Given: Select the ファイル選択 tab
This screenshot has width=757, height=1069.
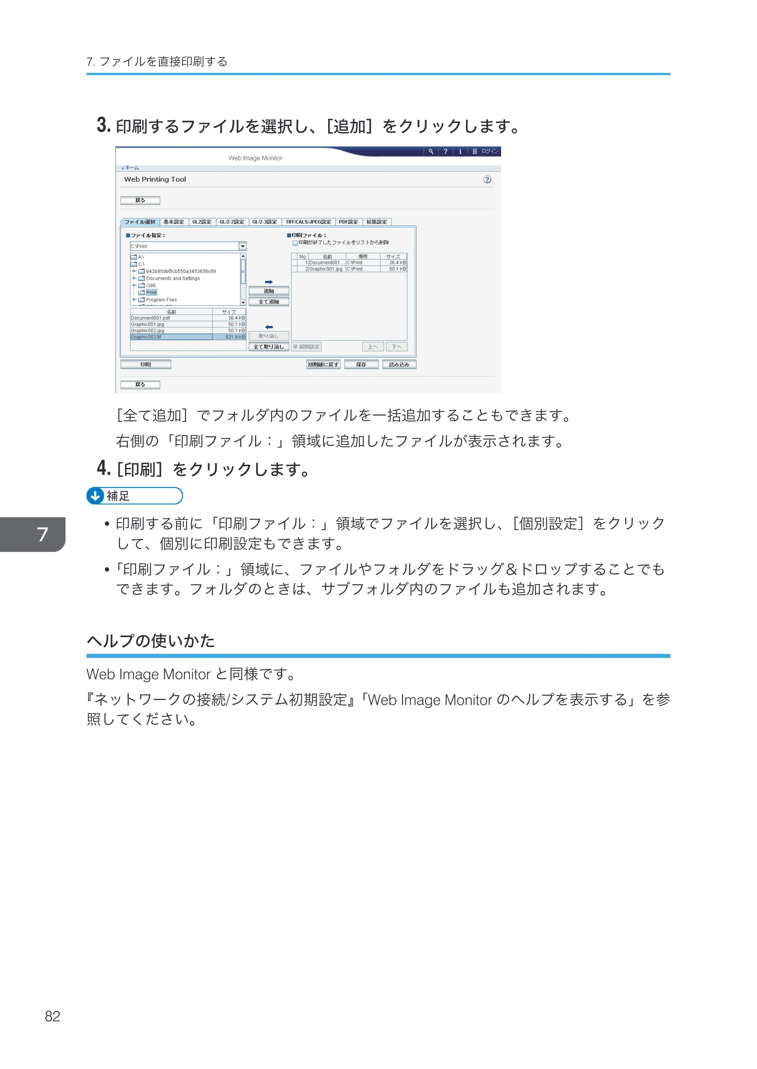Looking at the screenshot, I should click(x=140, y=222).
